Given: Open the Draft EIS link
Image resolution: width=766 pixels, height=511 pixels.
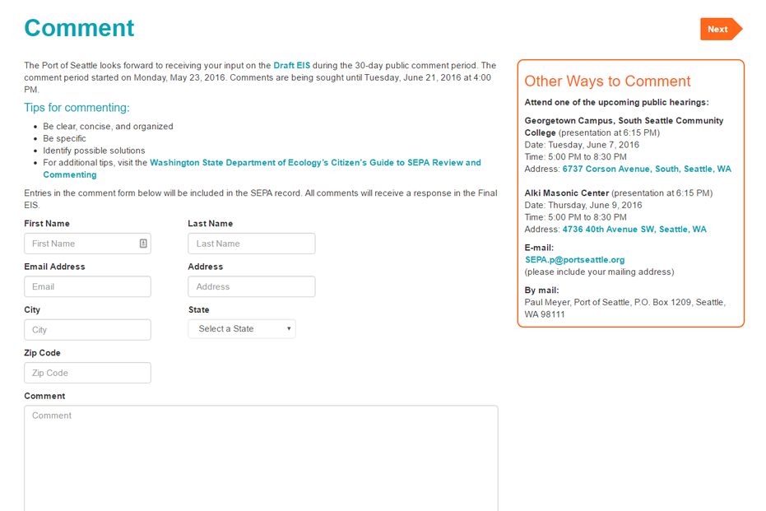Looking at the screenshot, I should [x=291, y=66].
